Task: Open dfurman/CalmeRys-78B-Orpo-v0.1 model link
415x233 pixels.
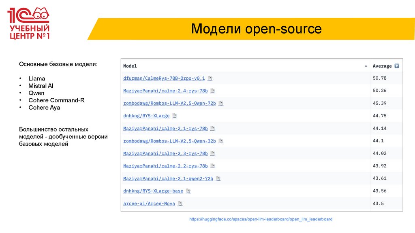Action: 164,78
